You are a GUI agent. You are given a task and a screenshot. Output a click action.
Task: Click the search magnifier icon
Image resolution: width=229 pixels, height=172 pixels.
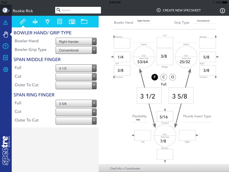[x=58, y=10]
